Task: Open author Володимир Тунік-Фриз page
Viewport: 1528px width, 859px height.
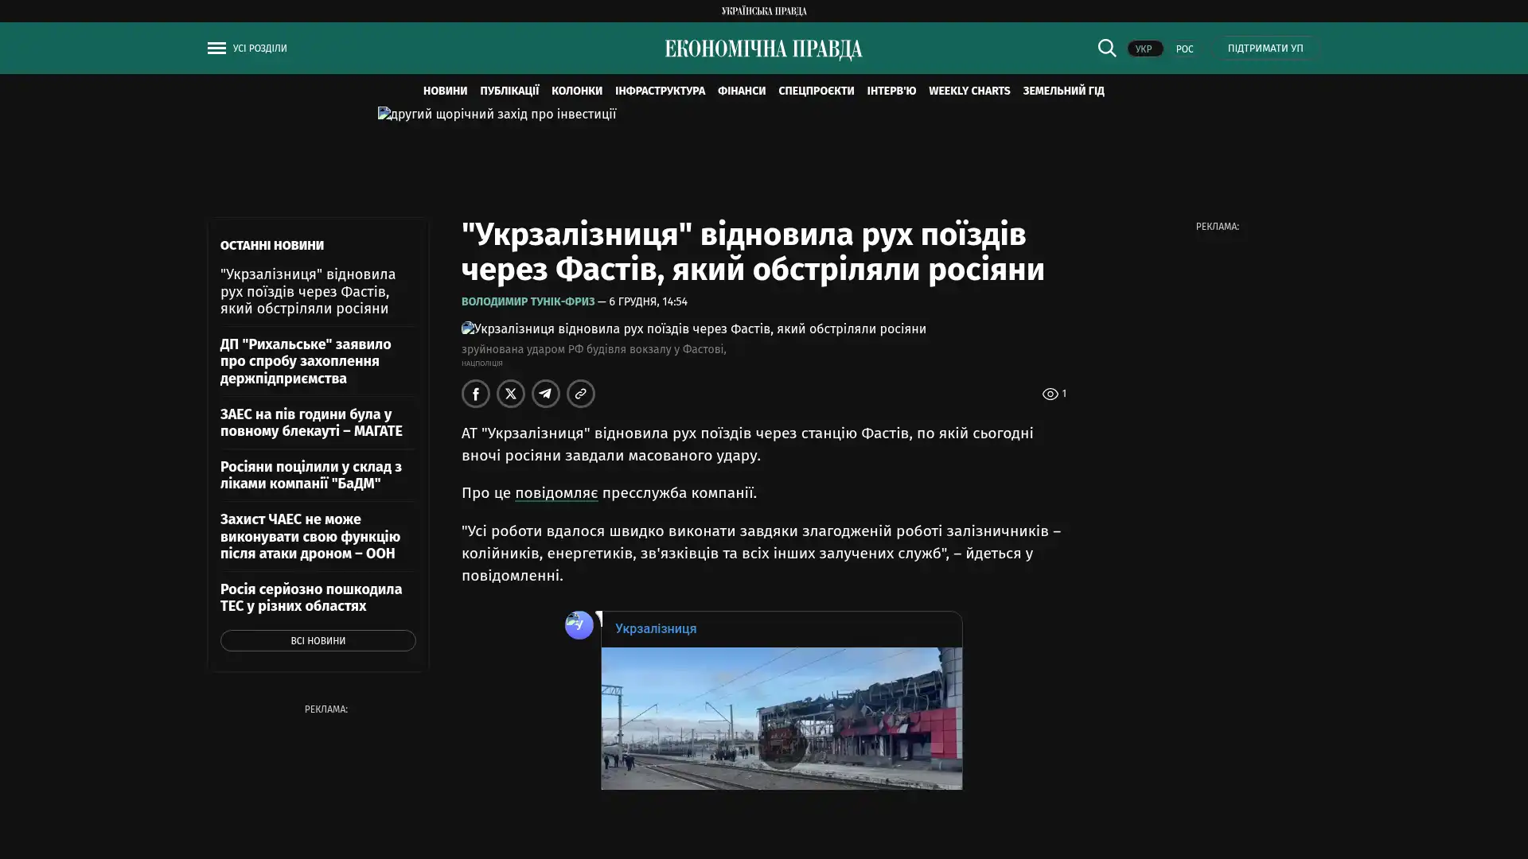Action: click(x=528, y=301)
